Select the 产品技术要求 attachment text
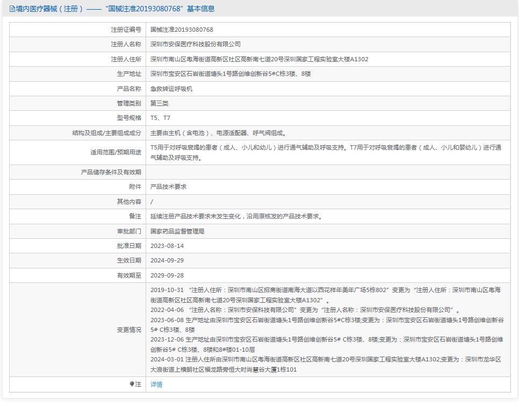Image resolution: width=519 pixels, height=405 pixels. (167, 187)
